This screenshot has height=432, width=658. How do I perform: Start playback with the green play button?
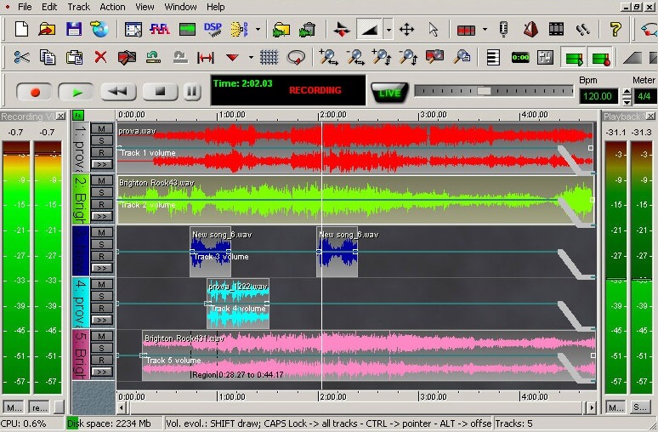tap(76, 93)
